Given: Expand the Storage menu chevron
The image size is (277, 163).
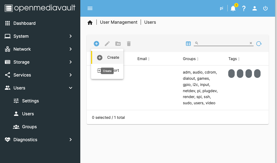Looking at the screenshot, I should (x=71, y=62).
